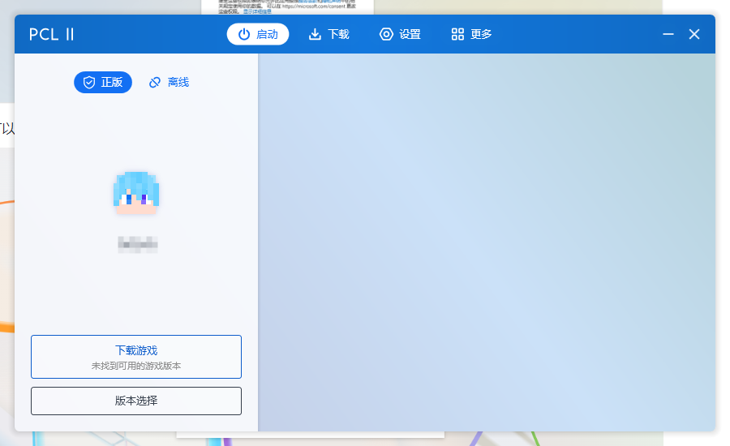Click the chain link icon beside 离线
730x446 pixels.
coord(155,83)
